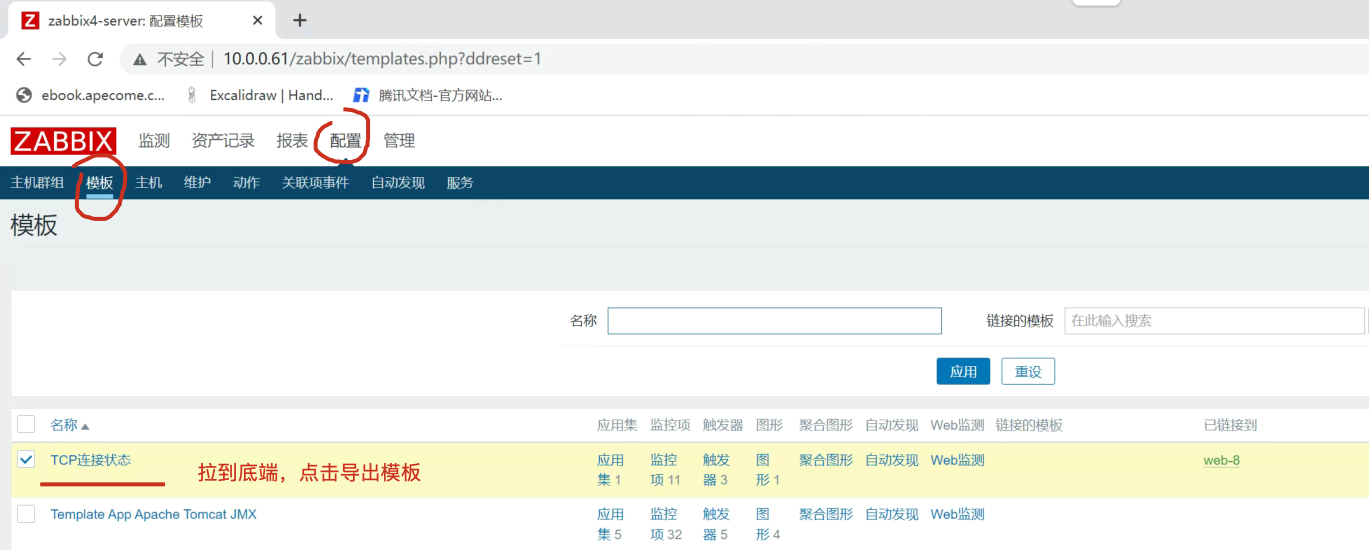Click the 应用 filter button

[962, 371]
